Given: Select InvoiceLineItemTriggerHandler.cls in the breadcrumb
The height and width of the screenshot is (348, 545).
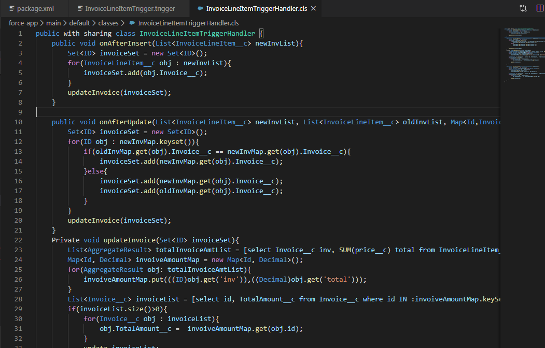Looking at the screenshot, I should point(187,23).
